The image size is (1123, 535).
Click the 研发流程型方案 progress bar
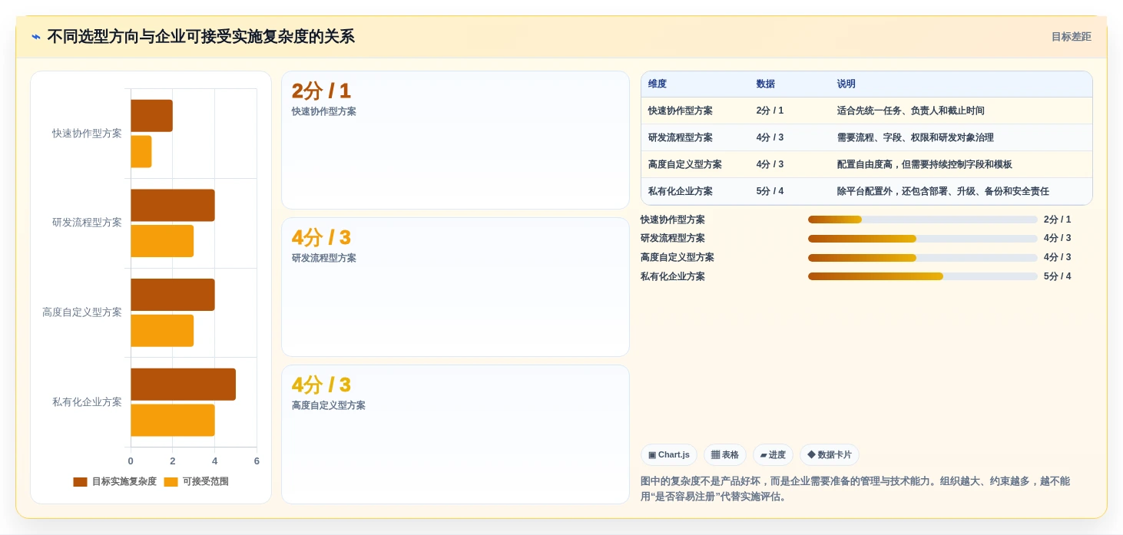tap(923, 239)
